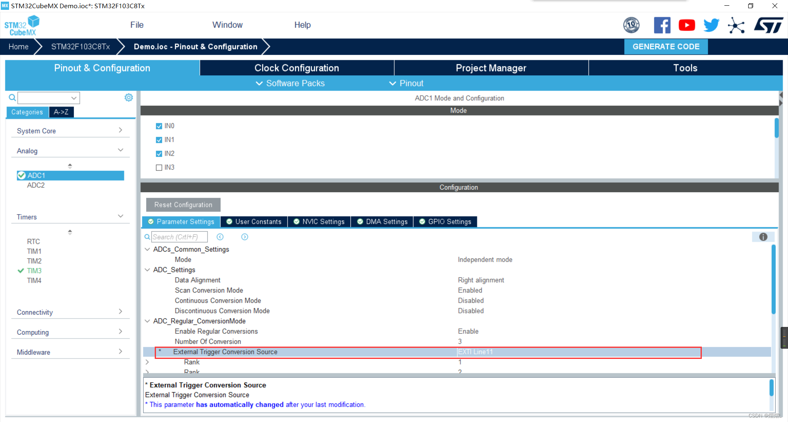Switch to Project Manager tab
Image resolution: width=788 pixels, height=422 pixels.
click(x=491, y=68)
